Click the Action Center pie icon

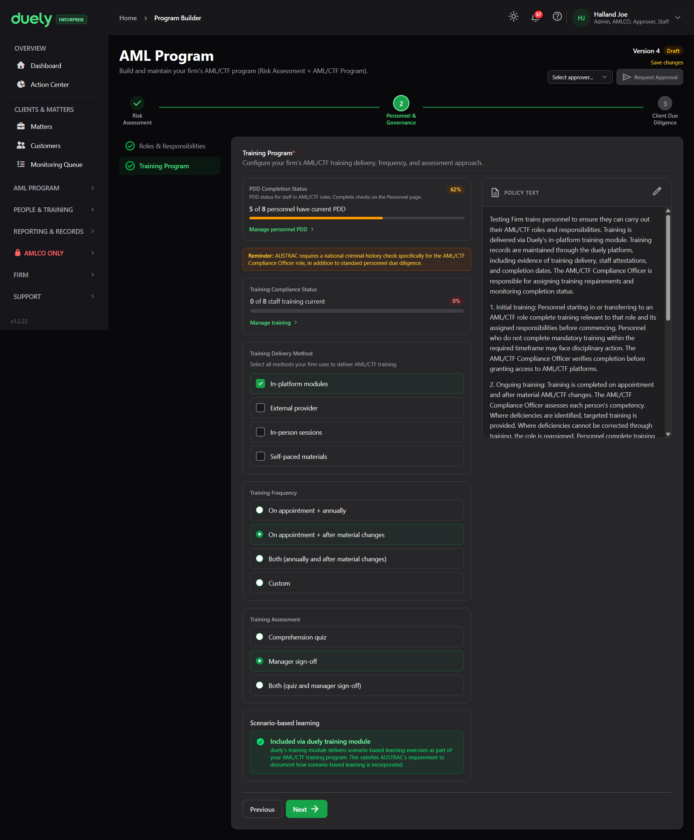pyautogui.click(x=21, y=84)
